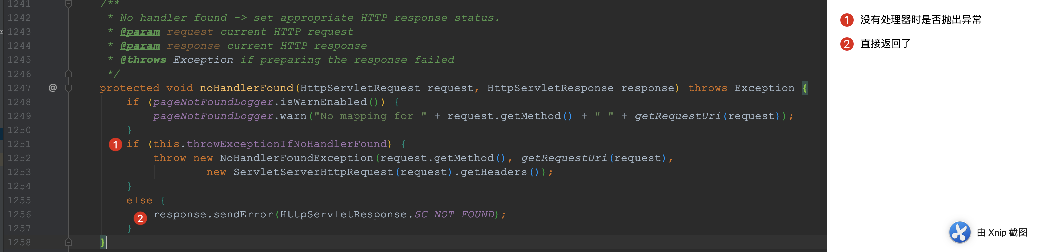The height and width of the screenshot is (252, 1041).
Task: Click the closing brace on line 1258
Action: 103,242
